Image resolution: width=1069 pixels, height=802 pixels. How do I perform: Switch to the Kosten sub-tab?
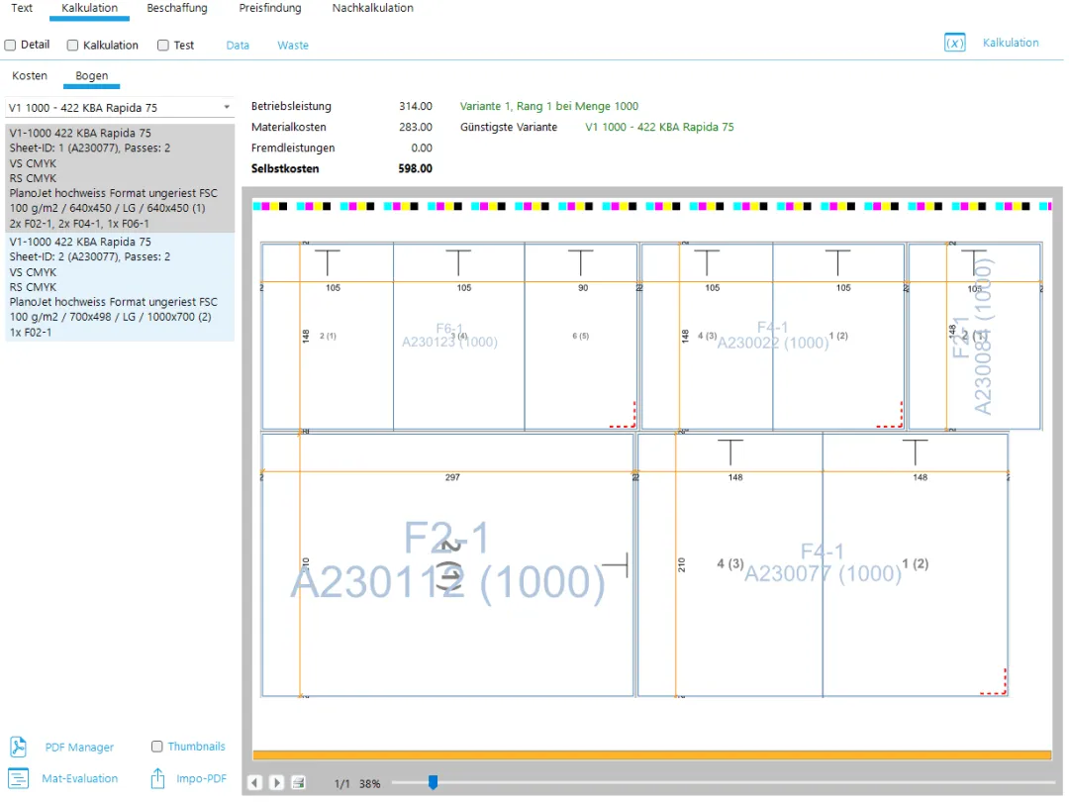[30, 76]
